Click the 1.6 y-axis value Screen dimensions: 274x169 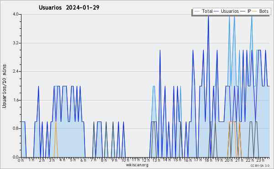pos(16,100)
